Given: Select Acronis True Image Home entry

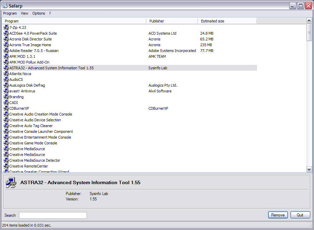Looking at the screenshot, I should [30, 45].
